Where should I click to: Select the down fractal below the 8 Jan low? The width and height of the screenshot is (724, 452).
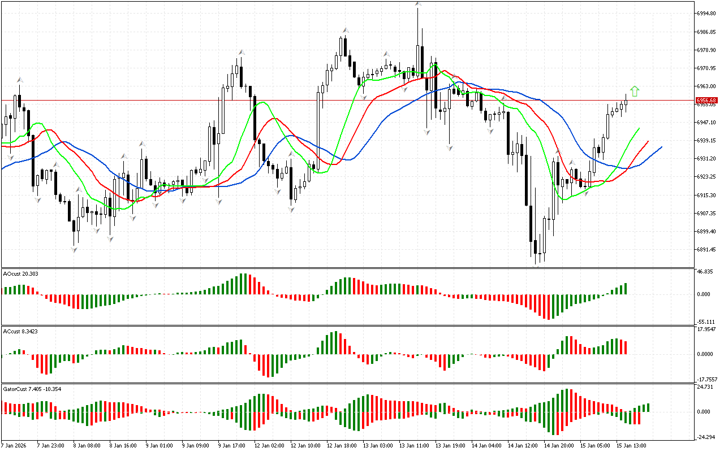pos(74,249)
